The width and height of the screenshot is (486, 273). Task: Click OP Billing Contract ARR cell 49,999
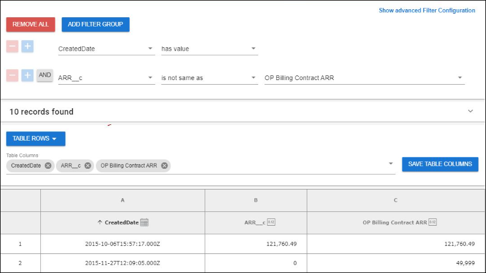pos(396,263)
